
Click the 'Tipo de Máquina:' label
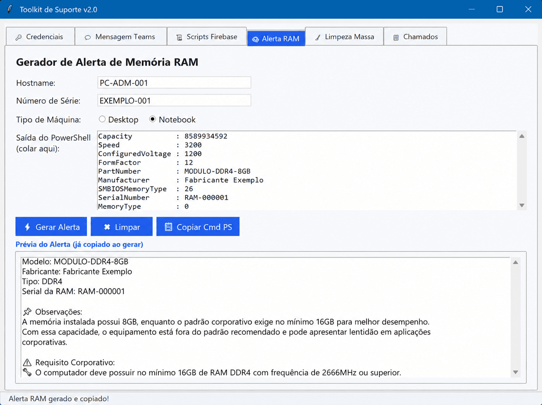point(49,120)
